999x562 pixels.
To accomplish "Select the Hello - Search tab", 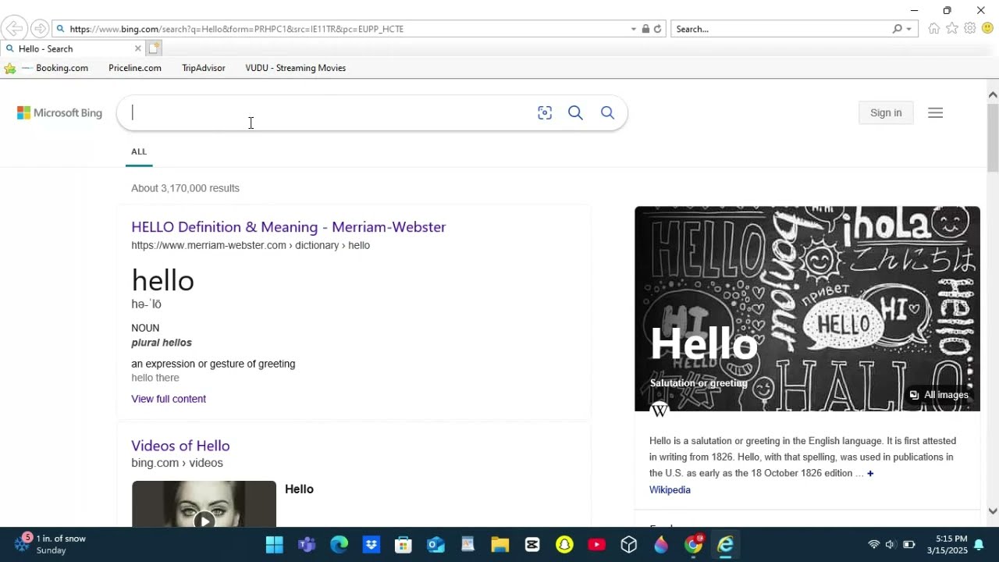I will [x=70, y=48].
